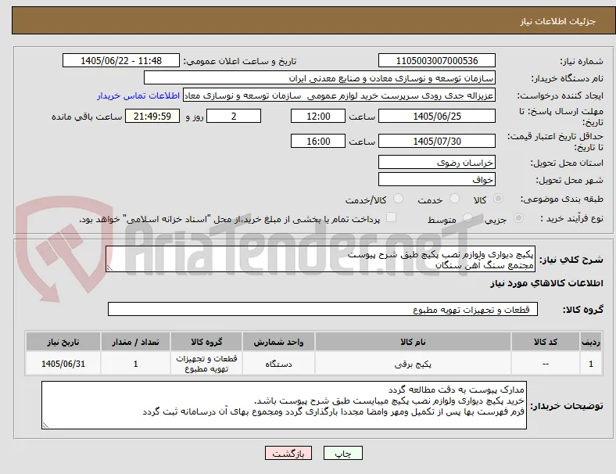This screenshot has width=616, height=474.
Task: Click the ردیف column header
Action: [x=591, y=342]
